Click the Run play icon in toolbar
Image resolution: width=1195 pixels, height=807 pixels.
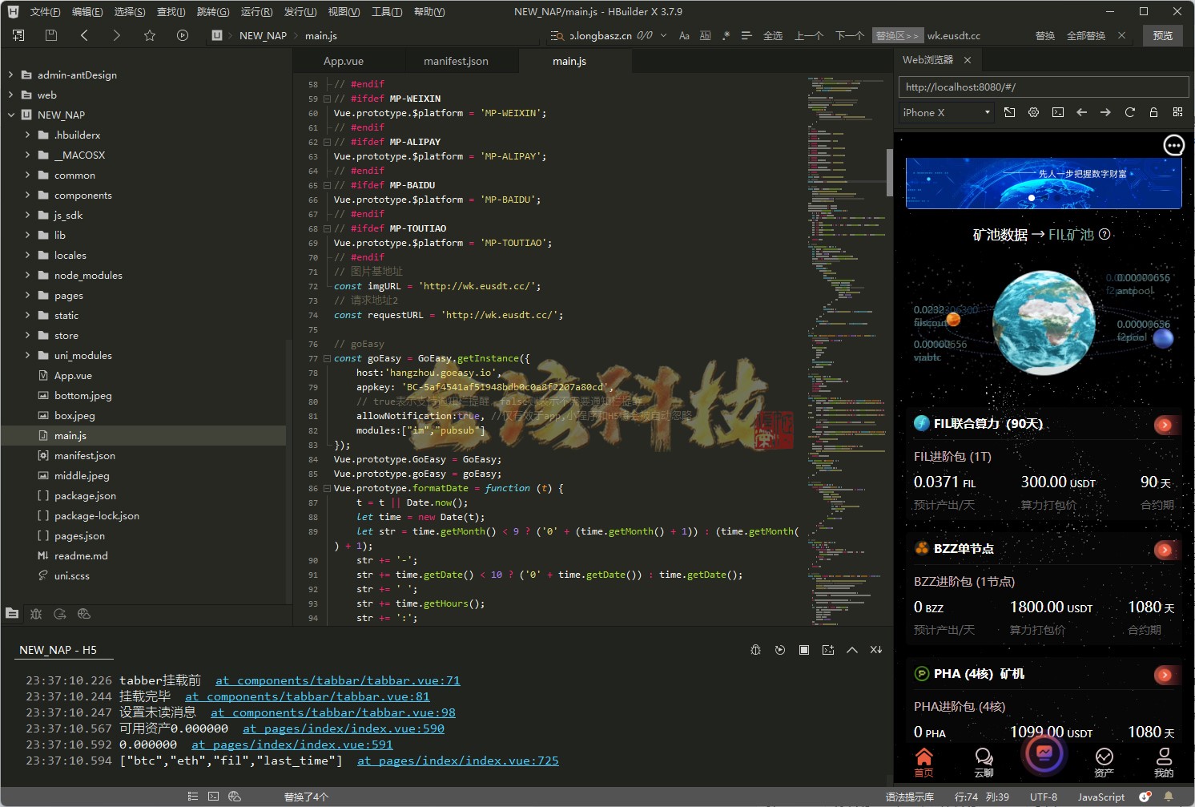(x=183, y=35)
